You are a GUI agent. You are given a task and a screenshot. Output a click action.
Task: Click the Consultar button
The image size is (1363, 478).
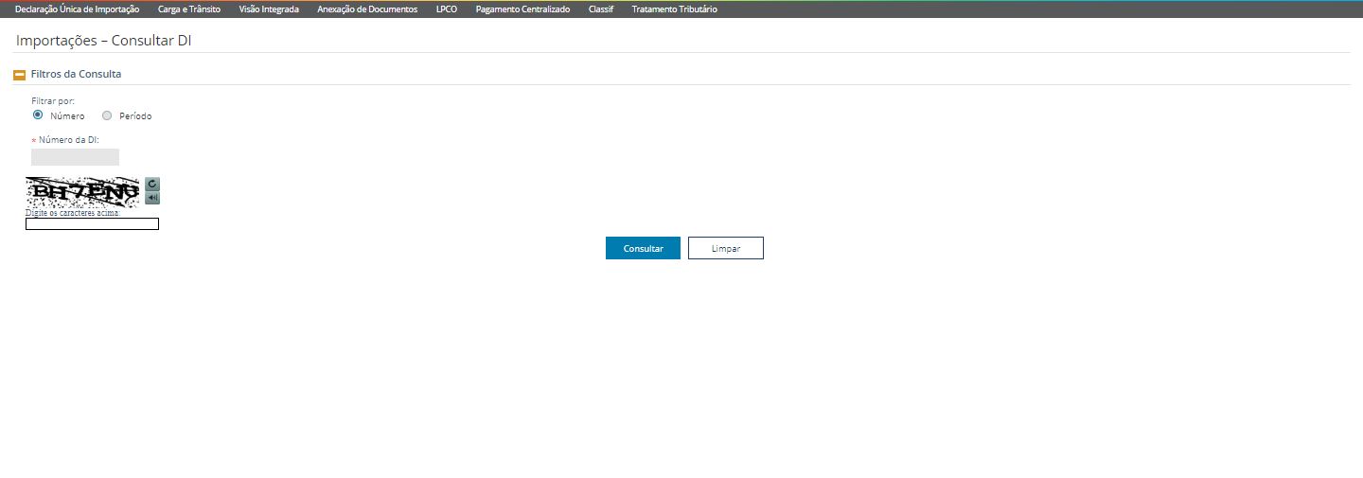click(x=643, y=248)
